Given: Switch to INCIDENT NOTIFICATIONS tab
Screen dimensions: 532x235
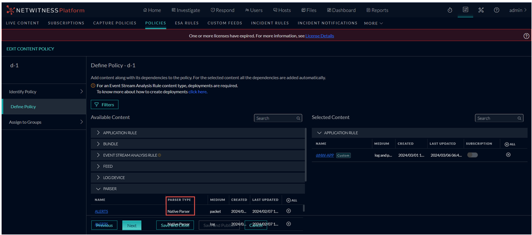Looking at the screenshot, I should pyautogui.click(x=328, y=23).
